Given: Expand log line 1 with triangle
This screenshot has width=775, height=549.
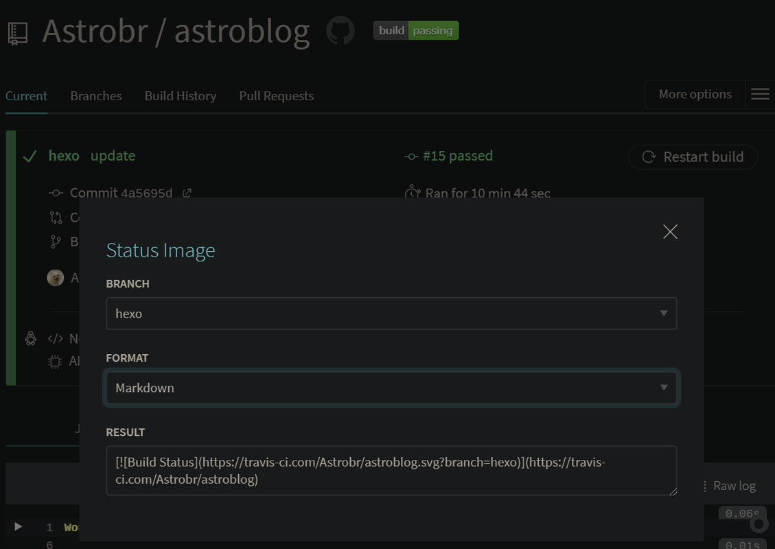Looking at the screenshot, I should (19, 527).
